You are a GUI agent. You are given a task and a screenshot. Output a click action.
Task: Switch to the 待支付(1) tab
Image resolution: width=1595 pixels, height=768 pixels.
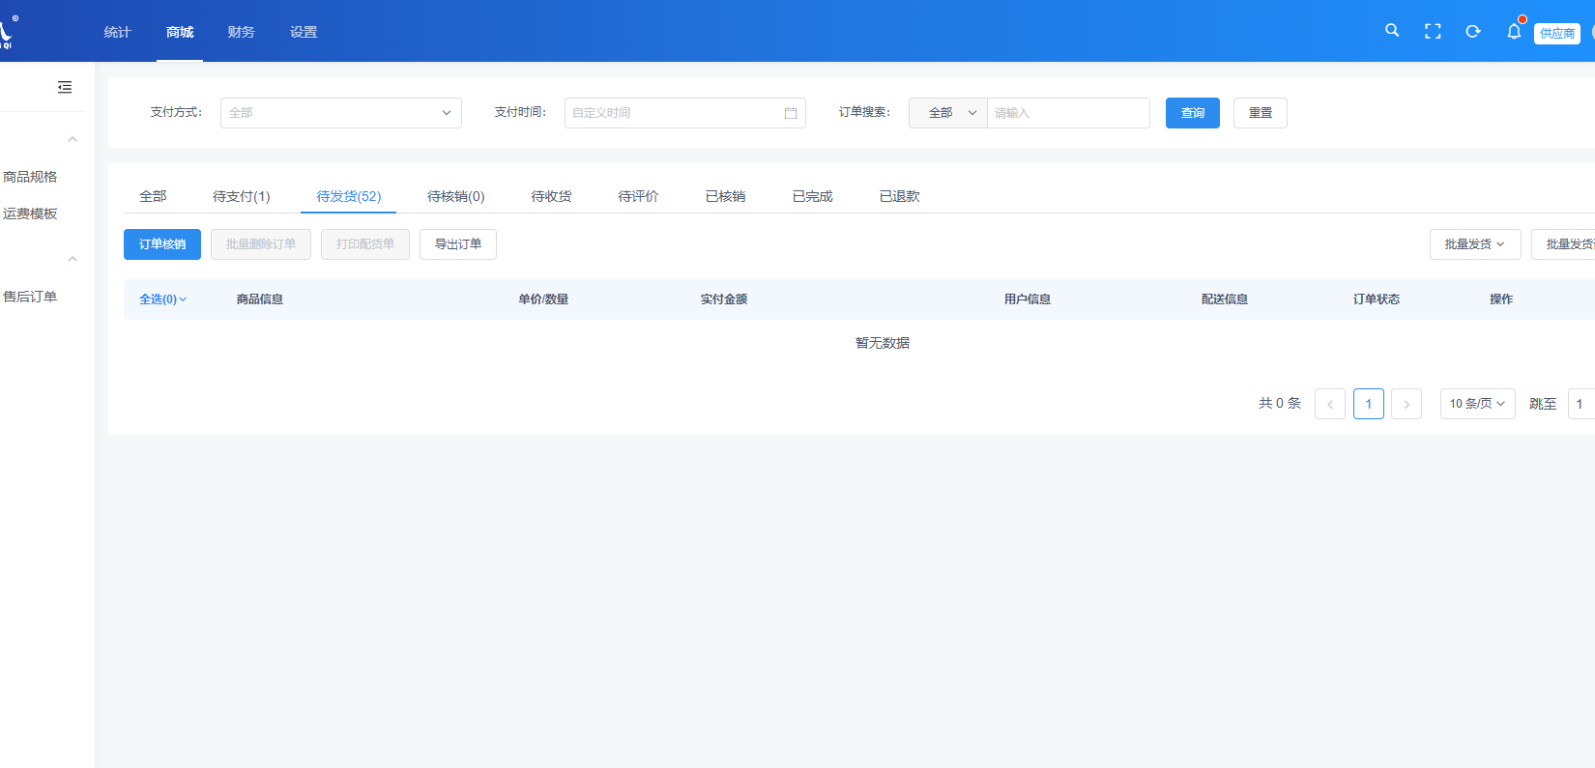[242, 196]
